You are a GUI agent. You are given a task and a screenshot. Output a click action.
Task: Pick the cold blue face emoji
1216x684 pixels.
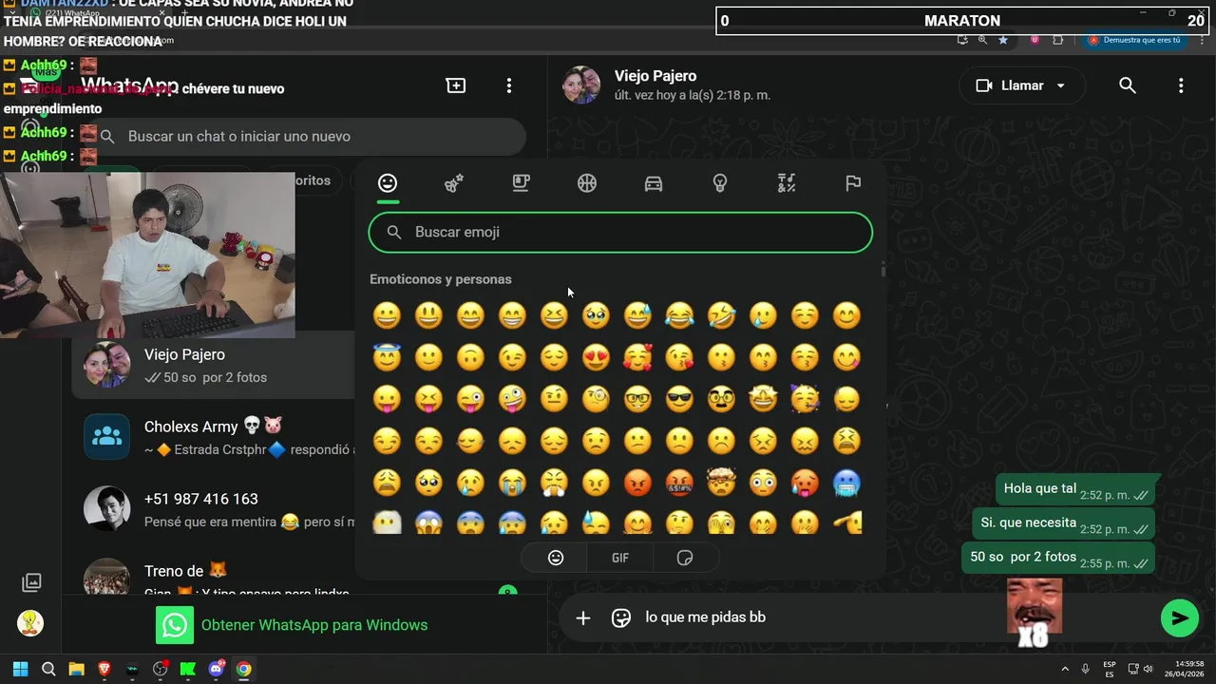click(x=846, y=483)
